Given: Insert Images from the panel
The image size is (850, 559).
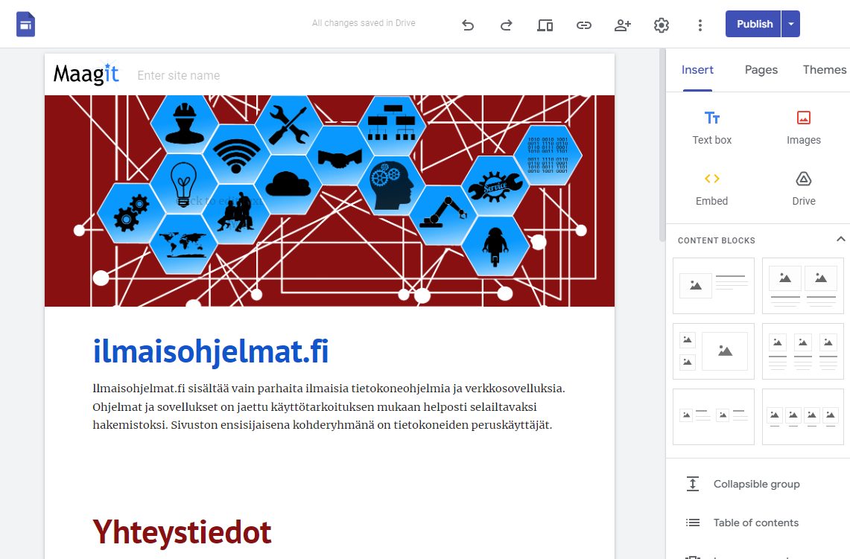Looking at the screenshot, I should pyautogui.click(x=803, y=128).
